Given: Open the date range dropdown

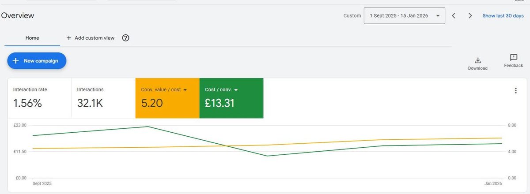Looking at the screenshot, I should 404,15.
